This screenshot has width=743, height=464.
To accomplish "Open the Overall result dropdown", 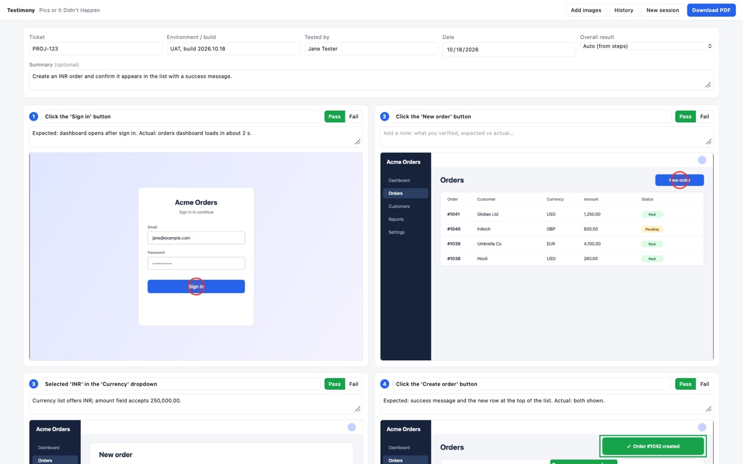I will tap(647, 46).
